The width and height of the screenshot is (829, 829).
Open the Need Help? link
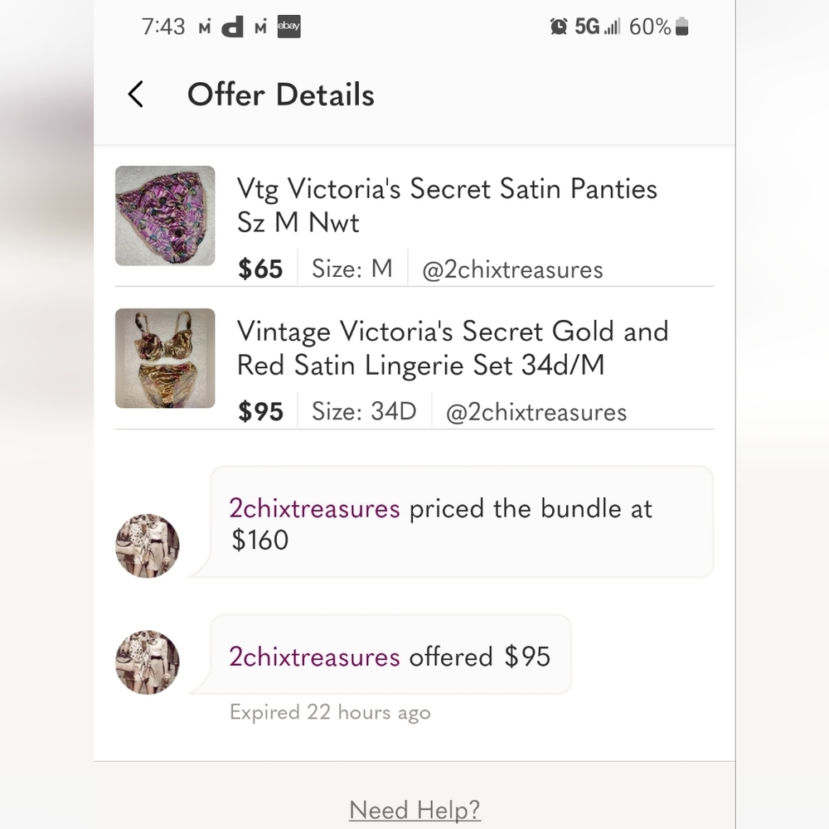[x=414, y=810]
